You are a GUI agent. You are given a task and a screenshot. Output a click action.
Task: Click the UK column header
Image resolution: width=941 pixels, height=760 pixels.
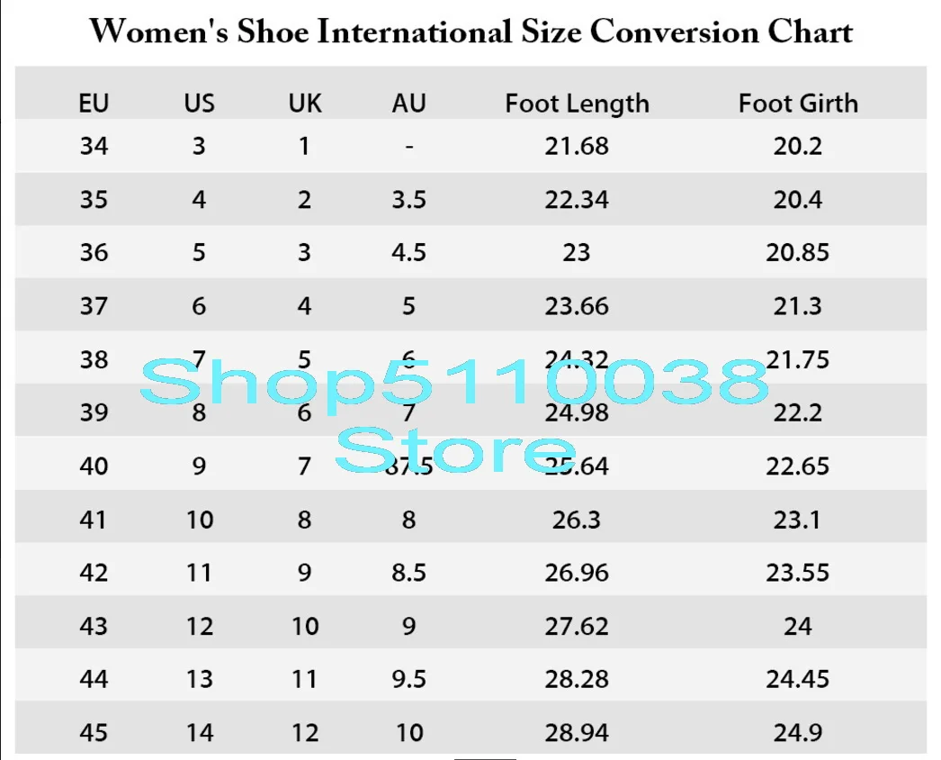[305, 104]
